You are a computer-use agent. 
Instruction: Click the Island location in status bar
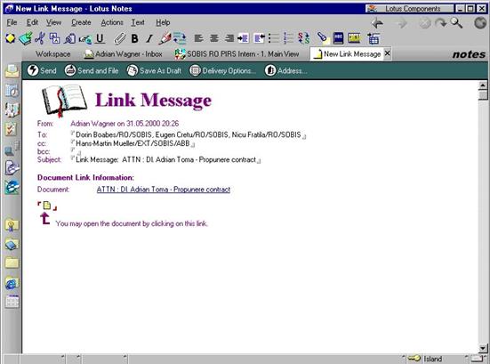pyautogui.click(x=433, y=359)
